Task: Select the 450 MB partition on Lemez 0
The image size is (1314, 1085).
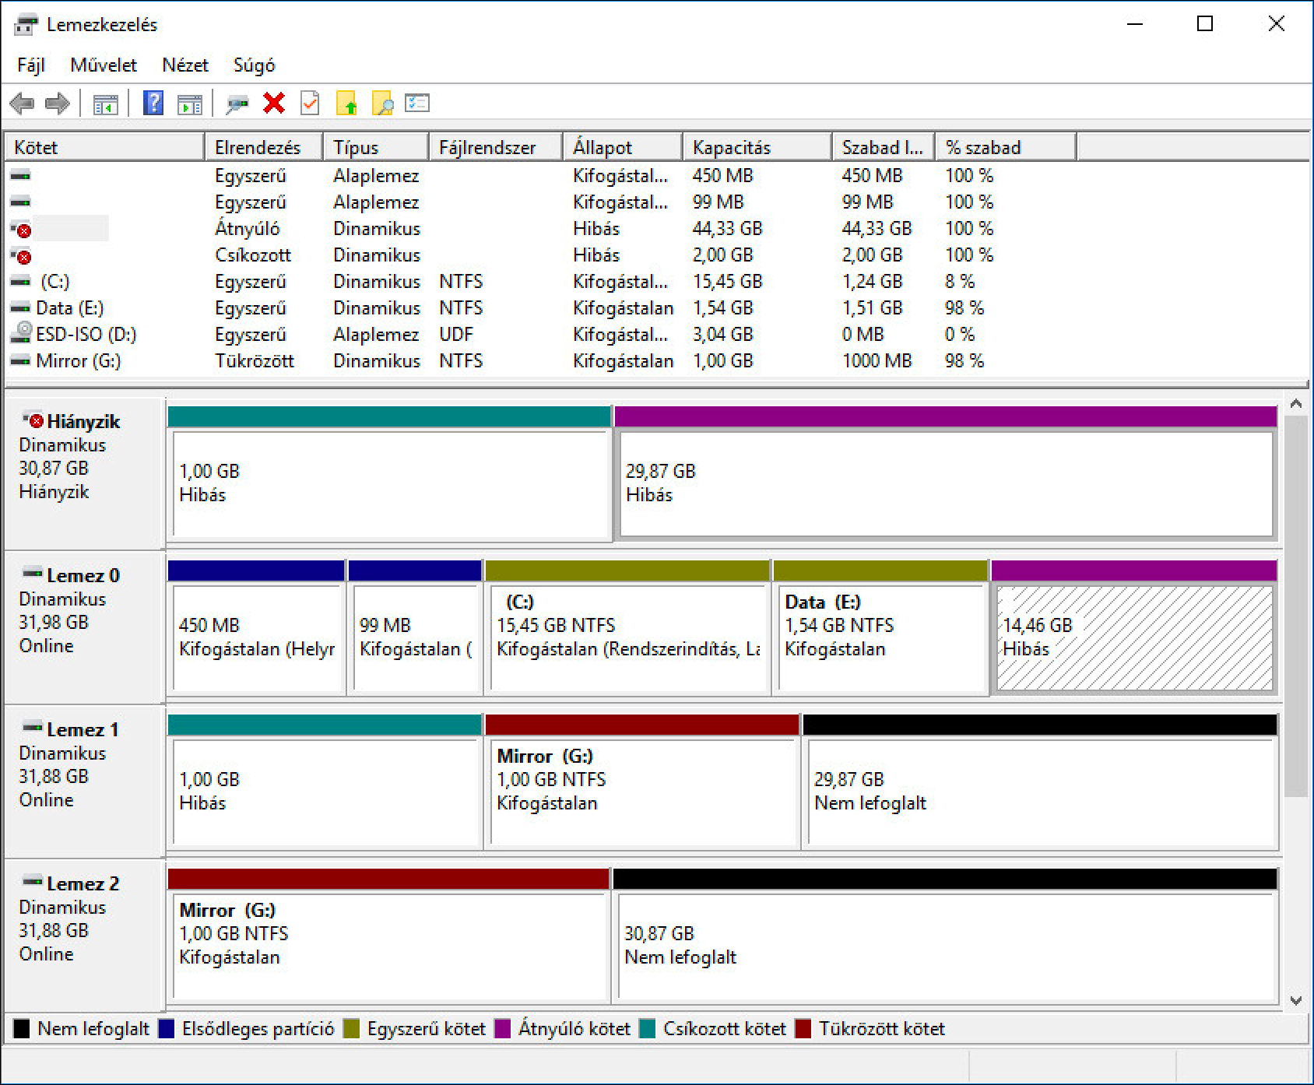Action: coord(257,637)
